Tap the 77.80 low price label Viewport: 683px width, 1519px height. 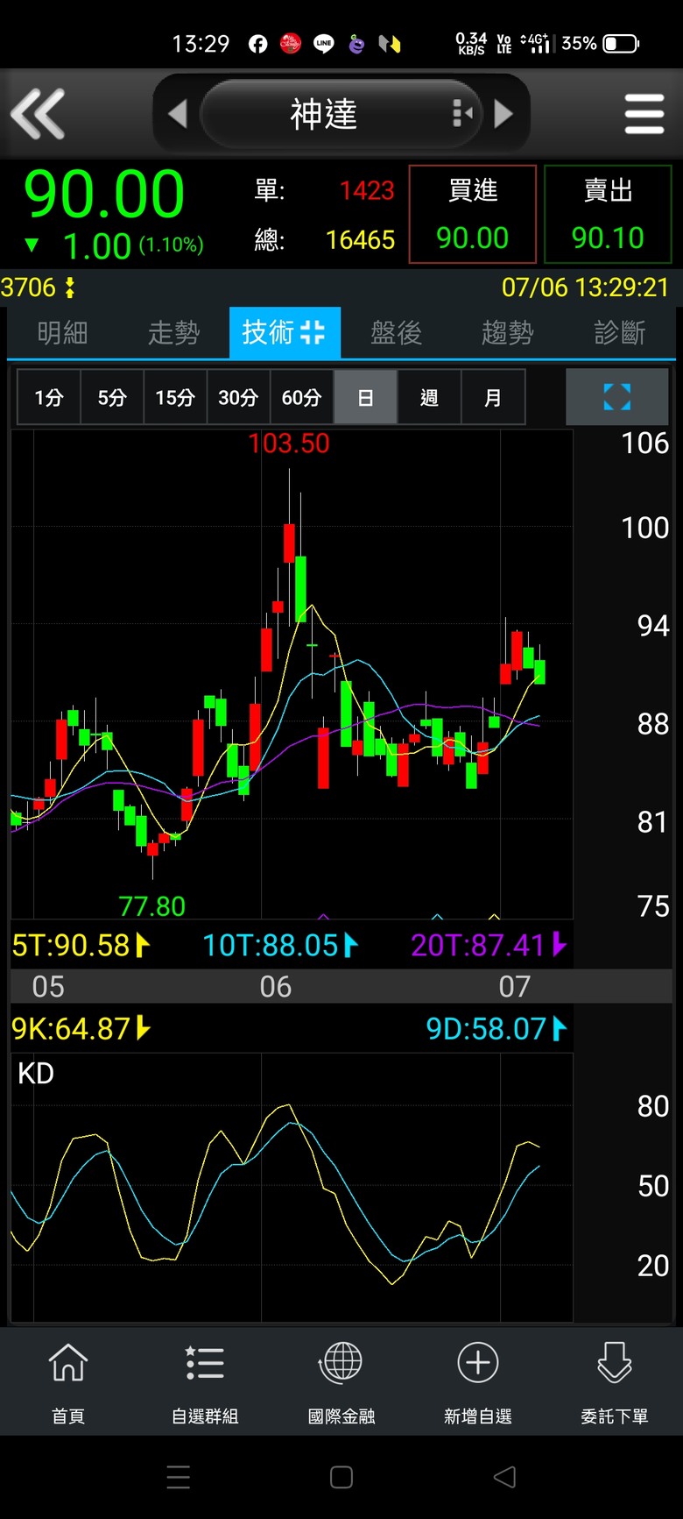tap(152, 905)
